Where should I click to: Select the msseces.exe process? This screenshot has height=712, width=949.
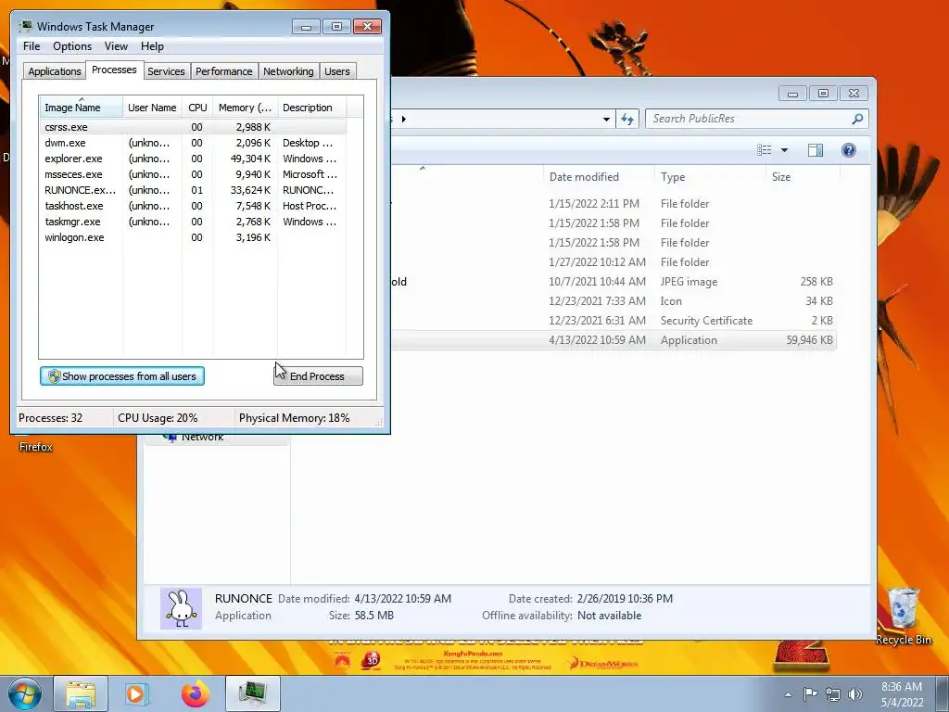[x=193, y=174]
